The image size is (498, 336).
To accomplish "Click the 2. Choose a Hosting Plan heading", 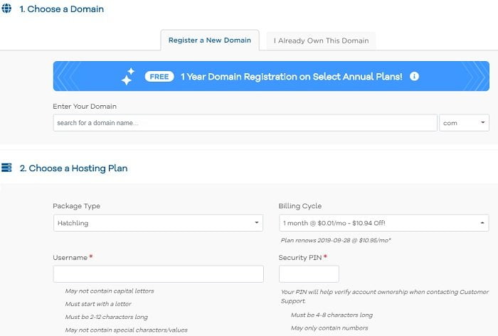I will [x=74, y=168].
